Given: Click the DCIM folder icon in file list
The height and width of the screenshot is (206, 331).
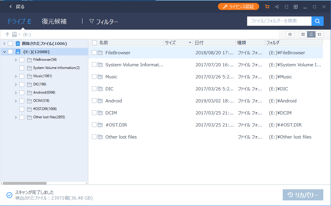Looking at the screenshot, I should click(100, 113).
